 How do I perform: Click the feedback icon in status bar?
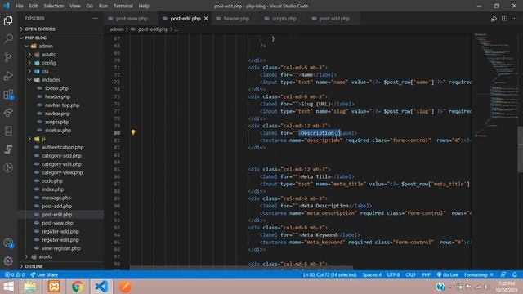click(503, 274)
